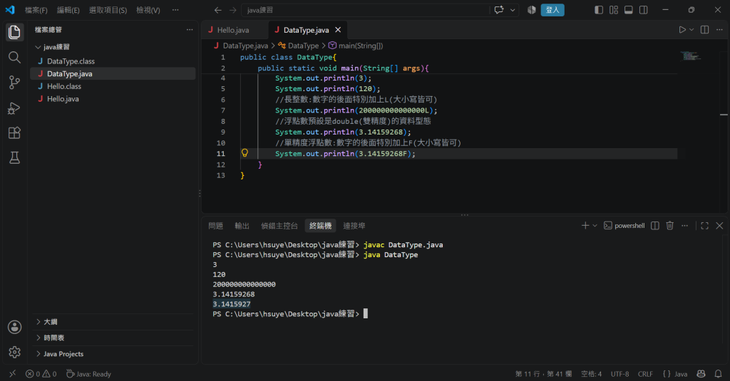730x381 pixels.
Task: Open the 編輯(E) menu
Action: click(x=68, y=10)
